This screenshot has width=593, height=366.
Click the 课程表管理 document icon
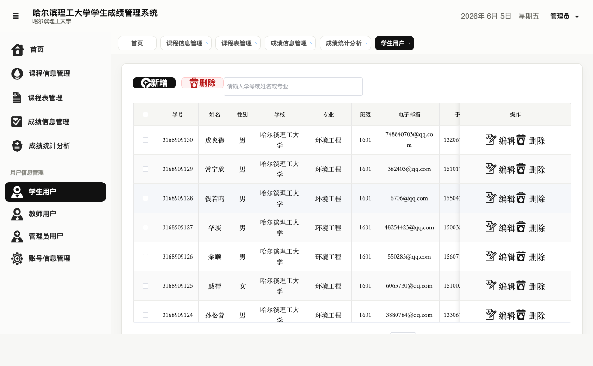click(x=17, y=98)
